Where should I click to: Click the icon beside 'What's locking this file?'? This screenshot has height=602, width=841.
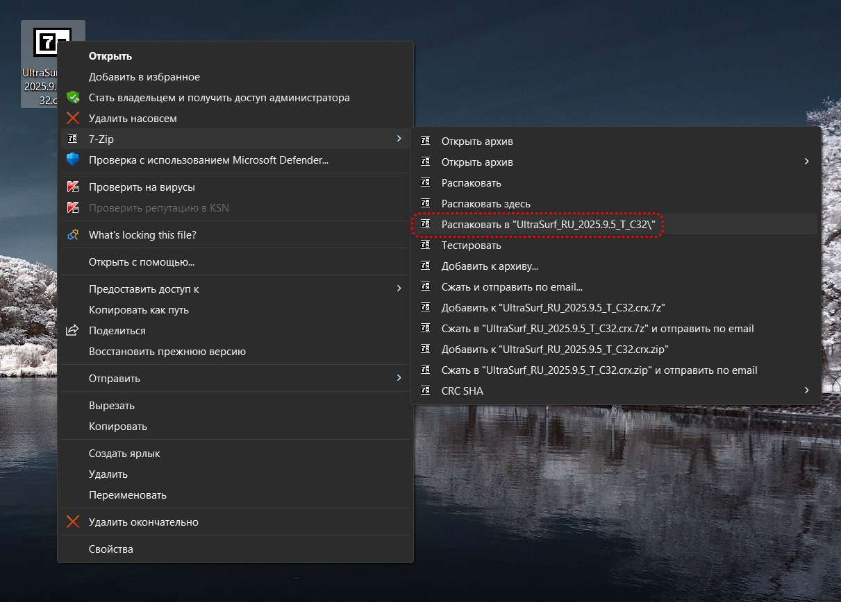(72, 235)
